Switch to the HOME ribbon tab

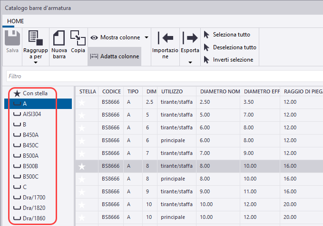[x=16, y=21]
